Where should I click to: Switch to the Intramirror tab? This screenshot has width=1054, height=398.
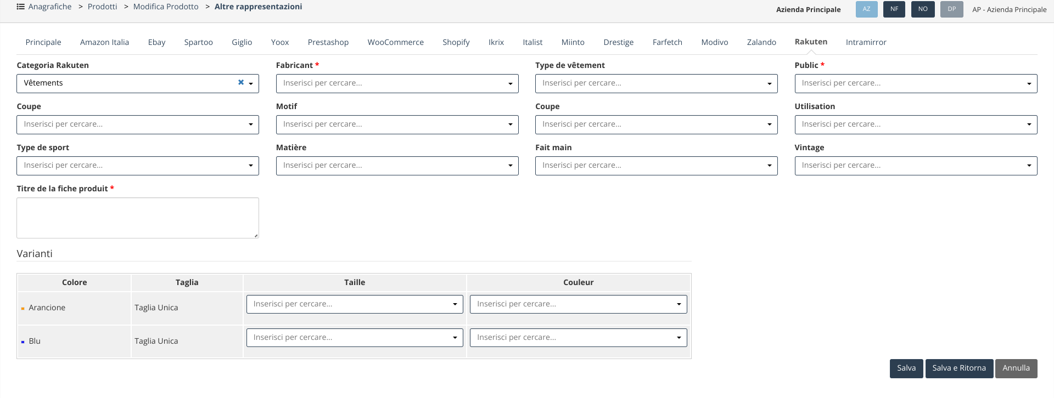[866, 42]
